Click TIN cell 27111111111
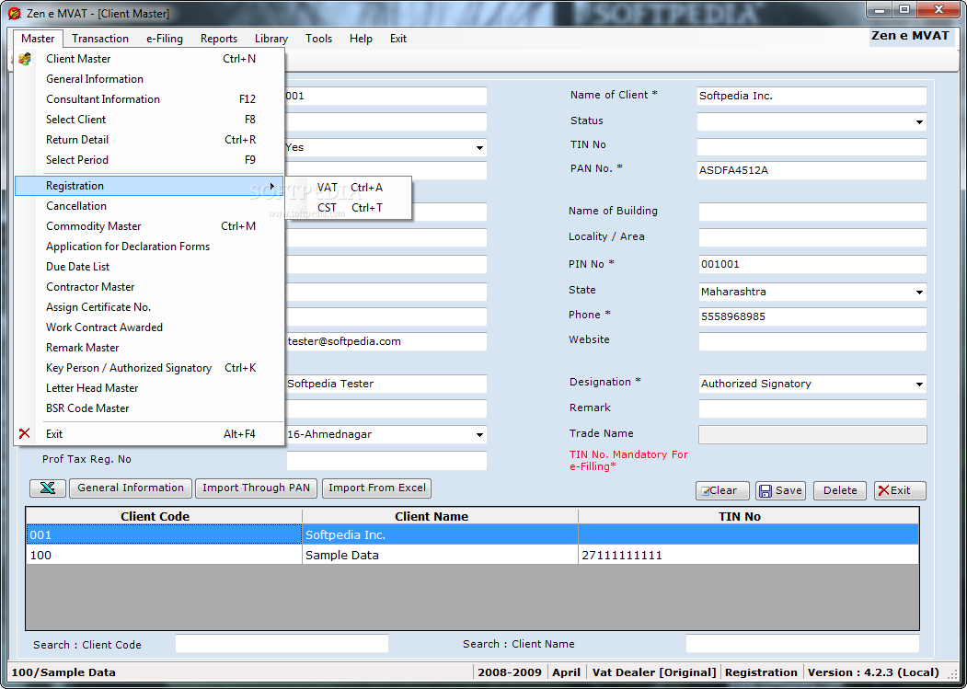967x689 pixels. [x=748, y=555]
